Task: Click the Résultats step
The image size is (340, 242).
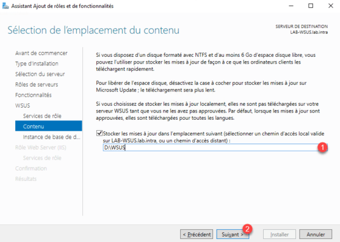Action: pos(26,179)
